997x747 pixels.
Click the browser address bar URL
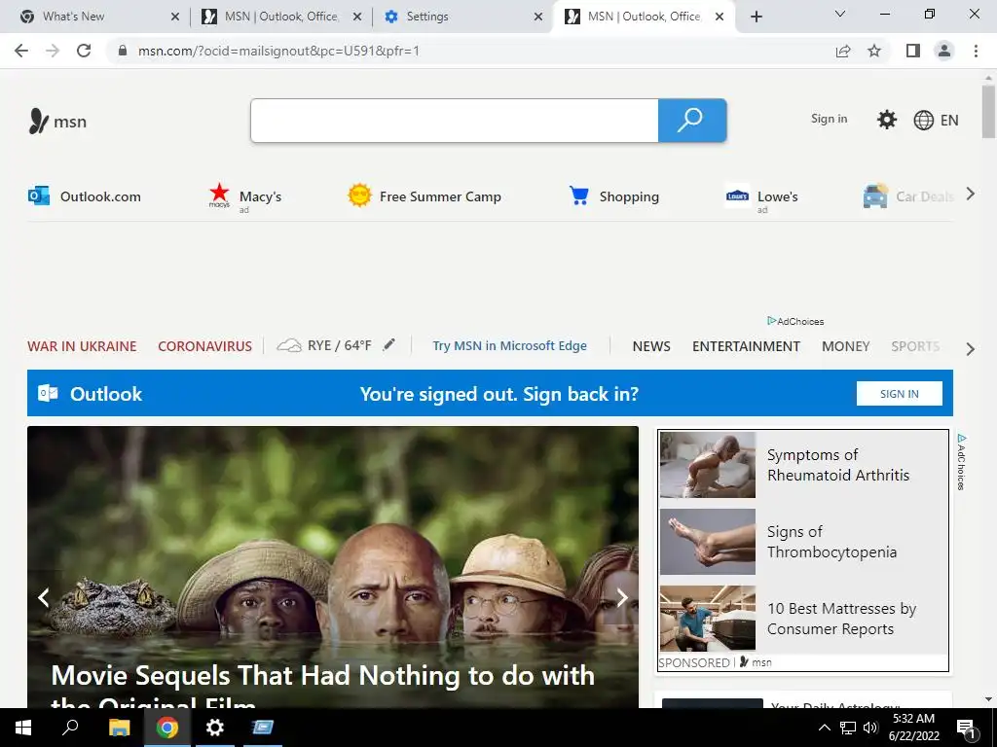click(278, 51)
